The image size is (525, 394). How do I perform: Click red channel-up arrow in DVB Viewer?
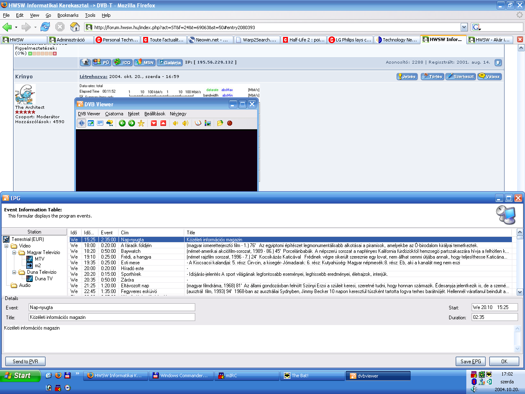(163, 123)
